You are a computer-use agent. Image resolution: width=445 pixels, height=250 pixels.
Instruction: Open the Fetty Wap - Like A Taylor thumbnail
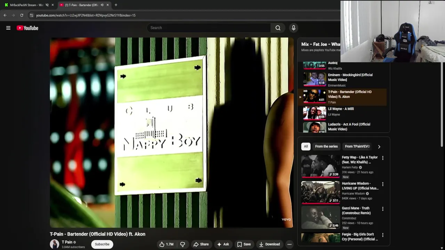pyautogui.click(x=321, y=166)
